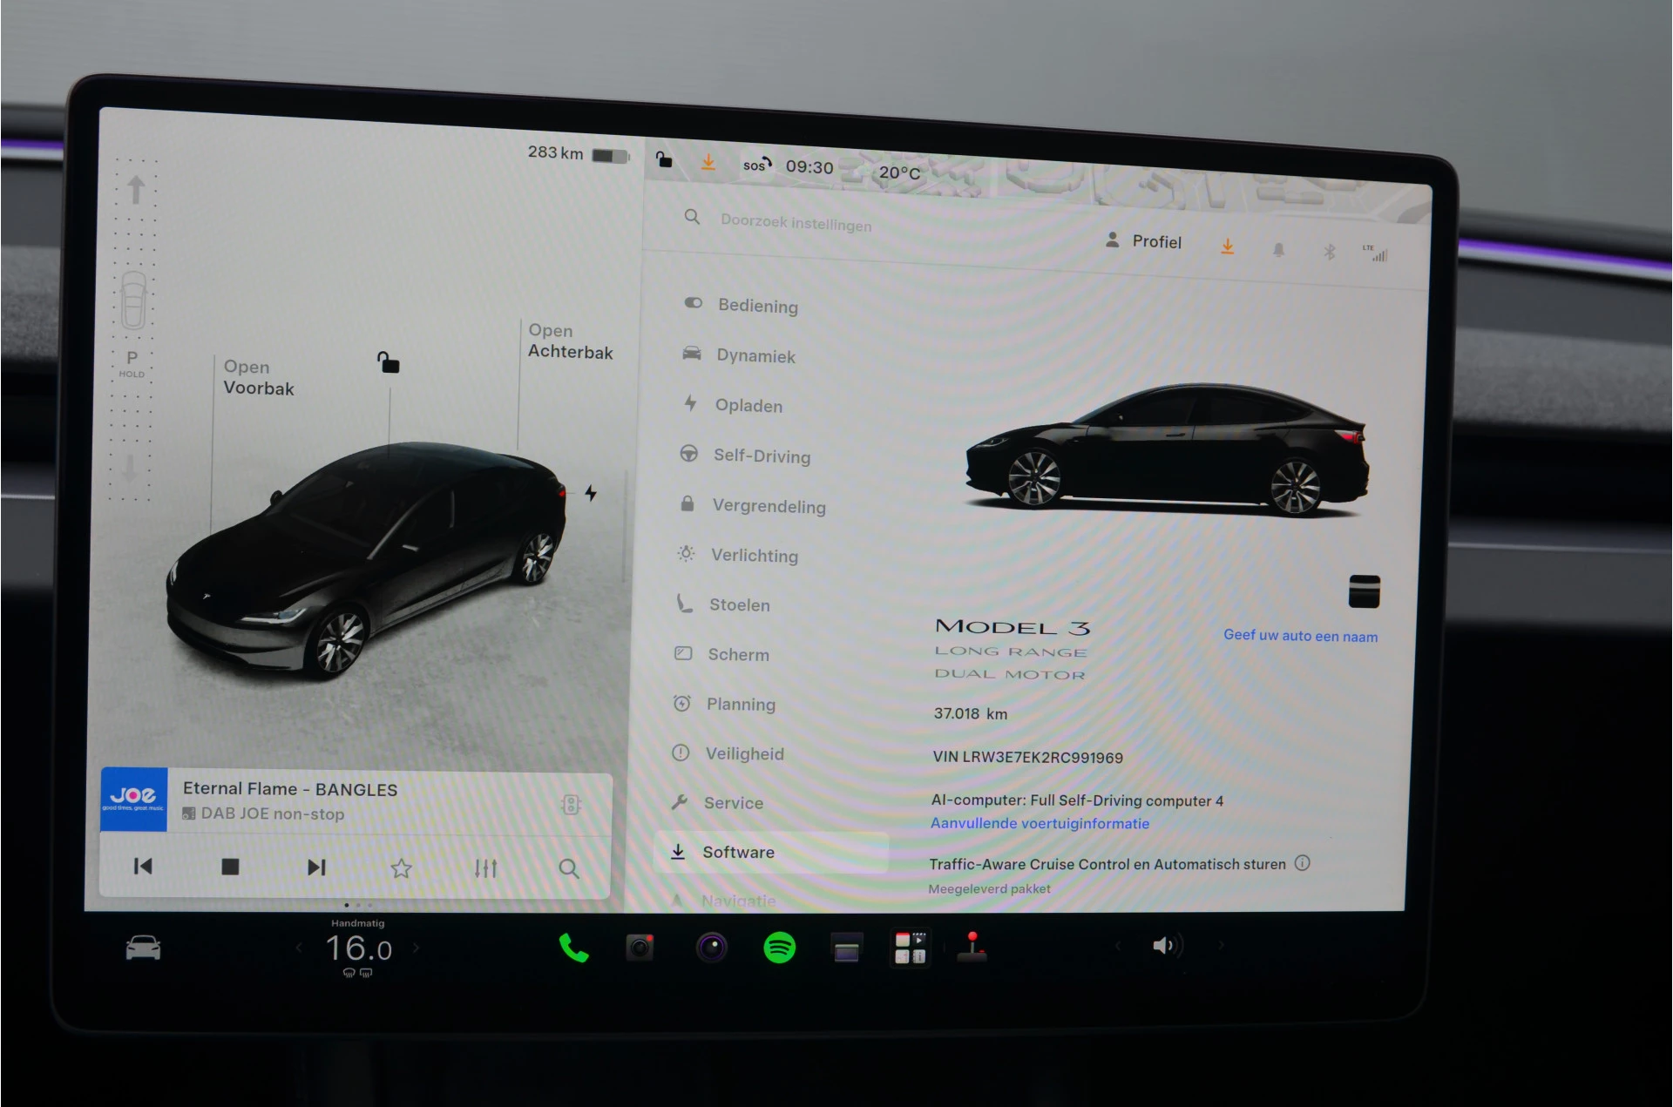1673x1107 pixels.
Task: Decrease volume with left arrow
Action: pyautogui.click(x=1118, y=945)
